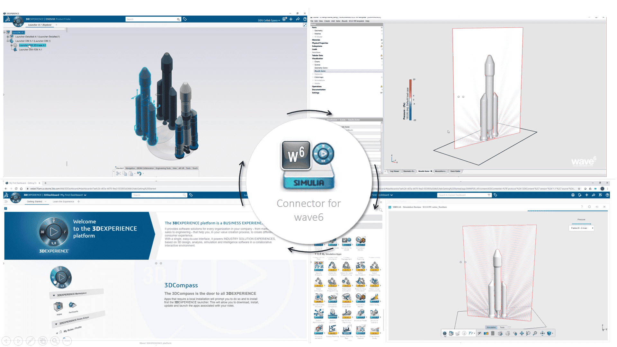Screen dimensions: 617x347
Task: Open user profile icon in ENOVIA top bar
Action: pyautogui.click(x=284, y=19)
